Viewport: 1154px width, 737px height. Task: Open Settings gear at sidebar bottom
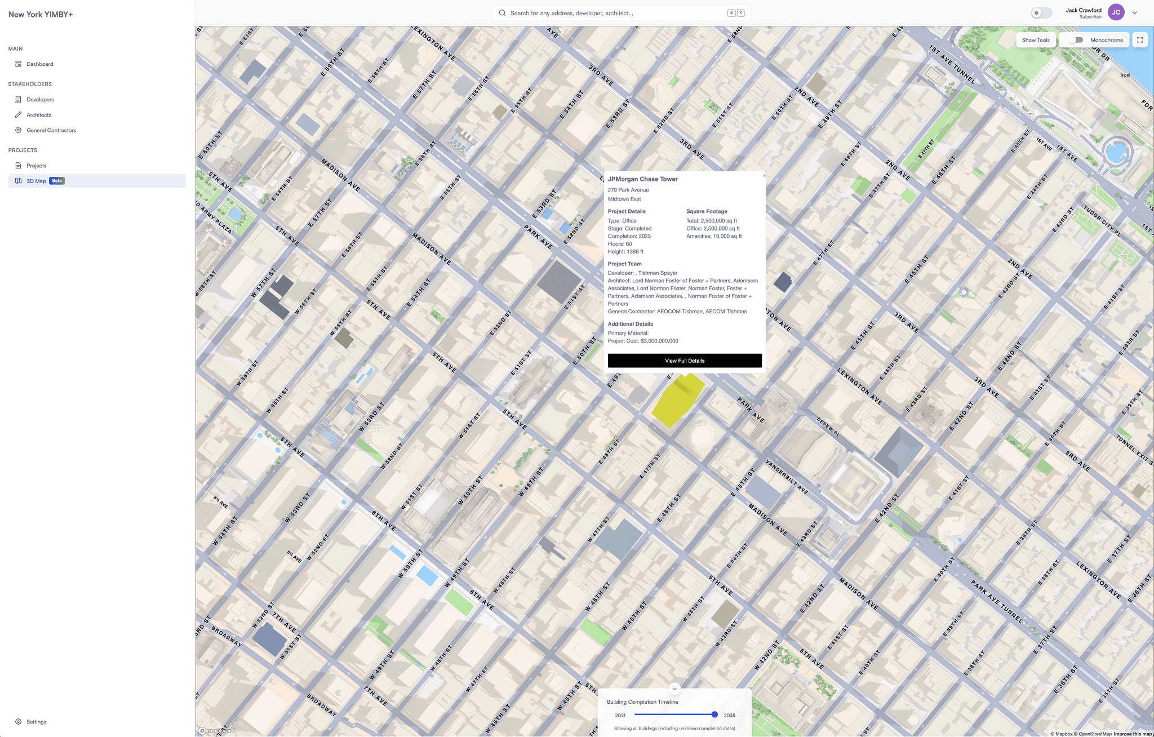click(x=18, y=722)
